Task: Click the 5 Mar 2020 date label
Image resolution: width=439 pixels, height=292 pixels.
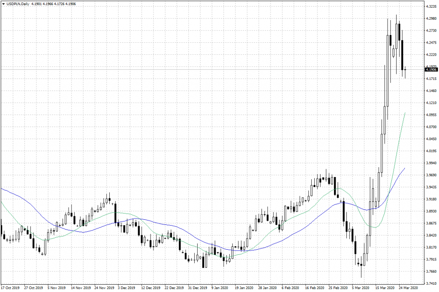Action: pos(361,288)
